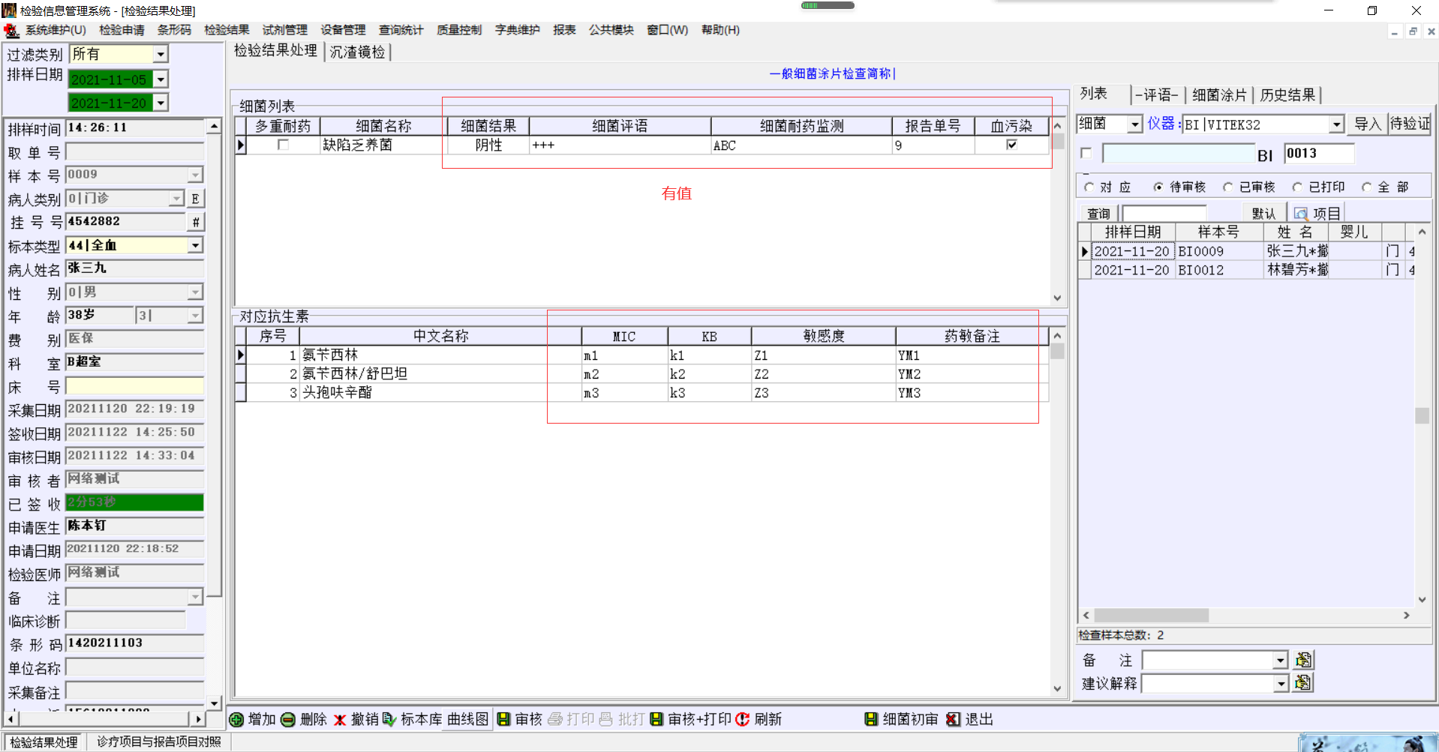Click the 一般细菌涂片检查简称 link
Viewport: 1439px width, 752px height.
coord(832,73)
